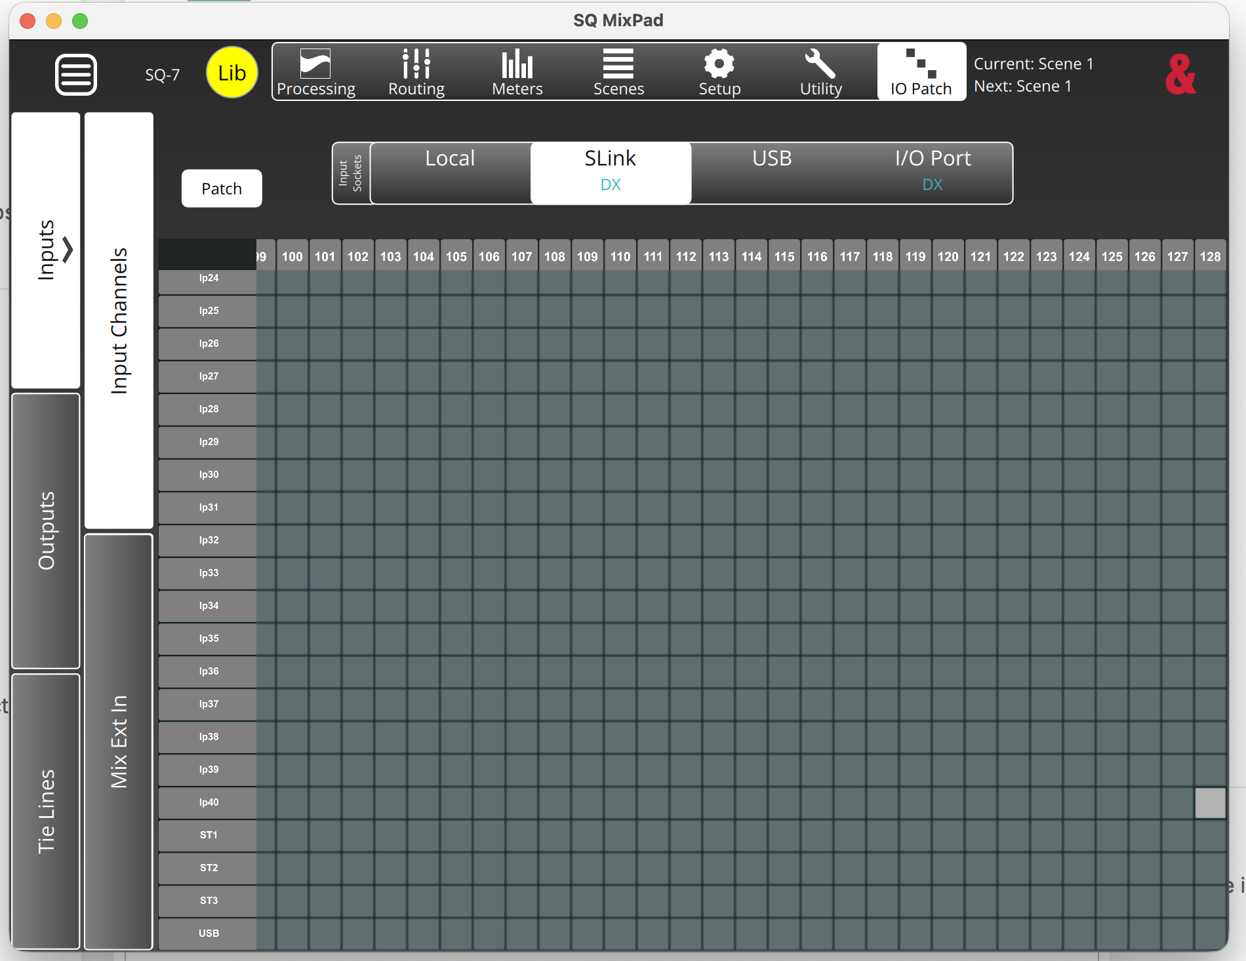Click the SQ-7 device label

point(162,75)
